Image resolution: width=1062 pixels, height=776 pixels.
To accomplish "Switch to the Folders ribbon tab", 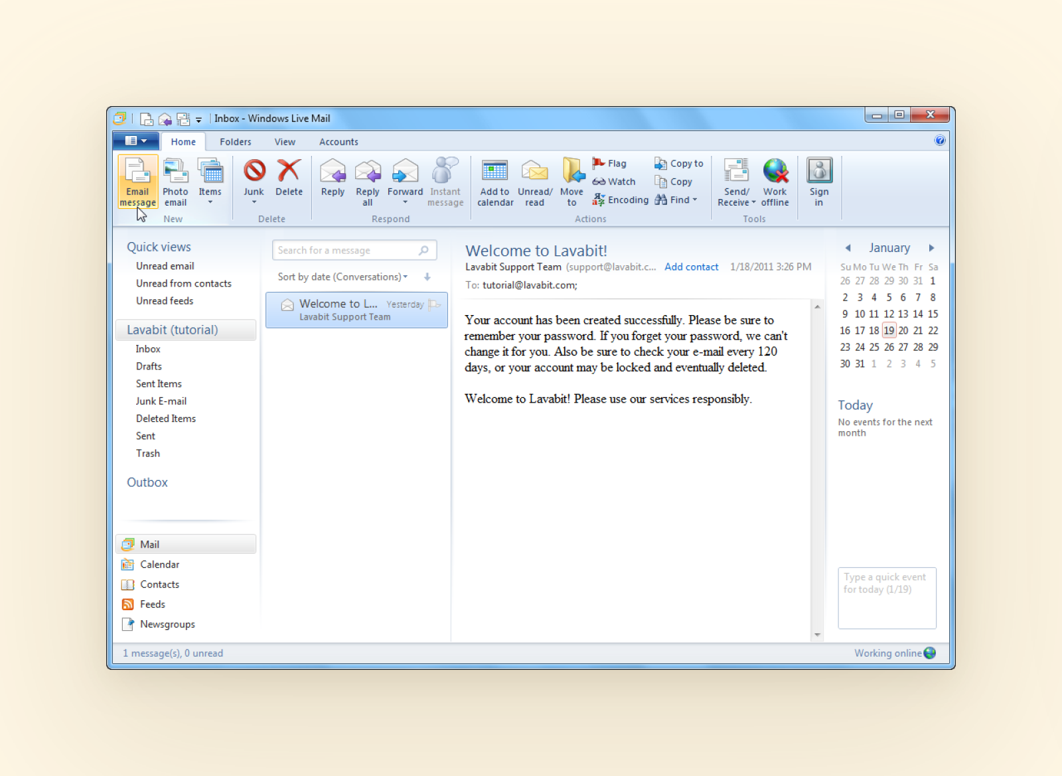I will [235, 141].
